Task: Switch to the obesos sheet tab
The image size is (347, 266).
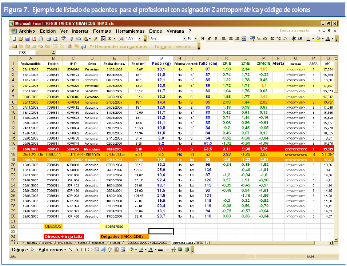Action: click(x=82, y=242)
